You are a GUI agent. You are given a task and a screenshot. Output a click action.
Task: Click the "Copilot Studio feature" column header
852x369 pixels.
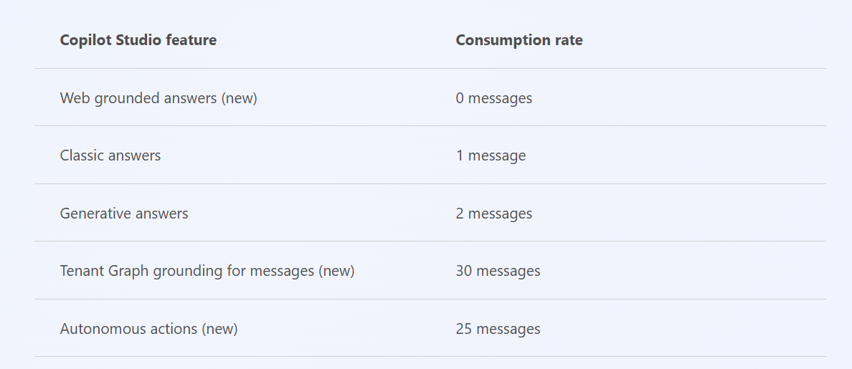coord(138,40)
